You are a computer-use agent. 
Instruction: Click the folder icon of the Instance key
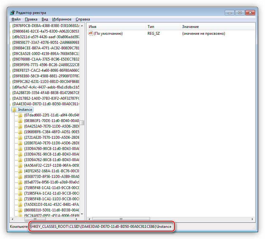[14, 110]
